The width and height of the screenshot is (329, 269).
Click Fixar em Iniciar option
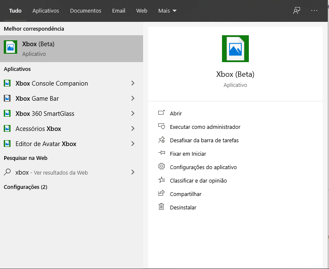pos(188,154)
